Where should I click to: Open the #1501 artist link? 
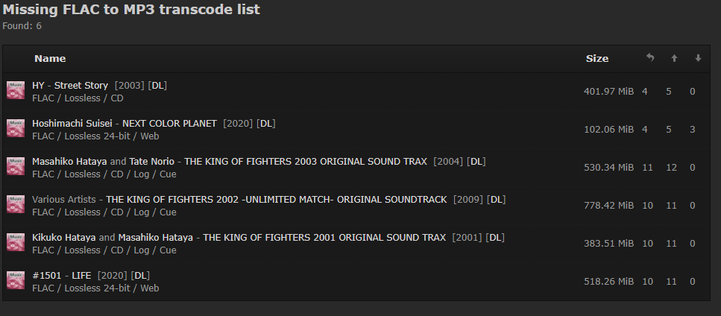[45, 275]
